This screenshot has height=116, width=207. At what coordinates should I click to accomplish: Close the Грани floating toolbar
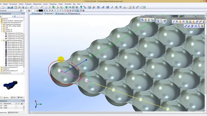click(204, 19)
